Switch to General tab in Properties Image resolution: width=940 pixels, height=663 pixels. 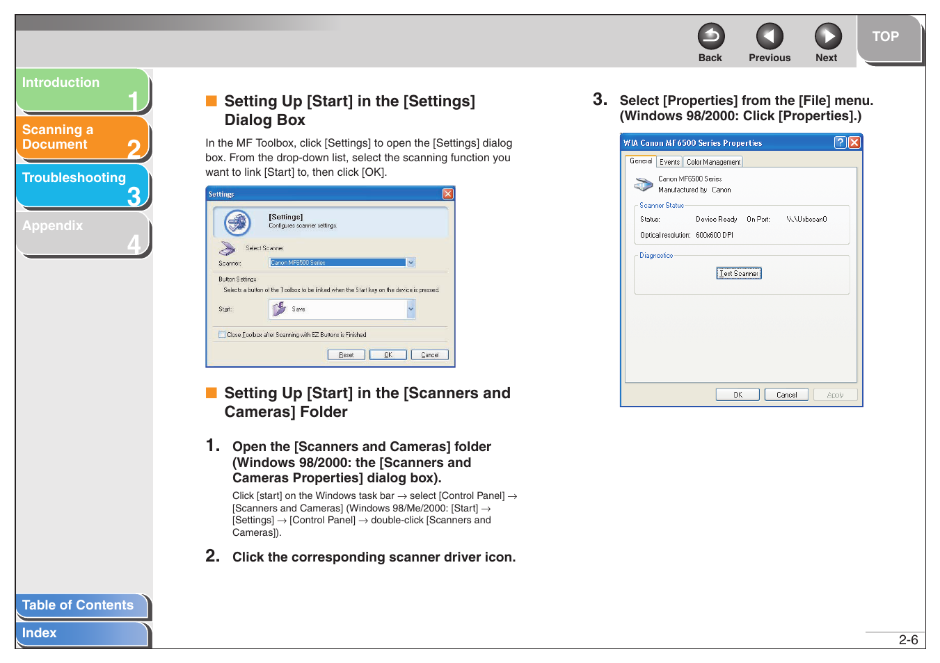(x=641, y=161)
